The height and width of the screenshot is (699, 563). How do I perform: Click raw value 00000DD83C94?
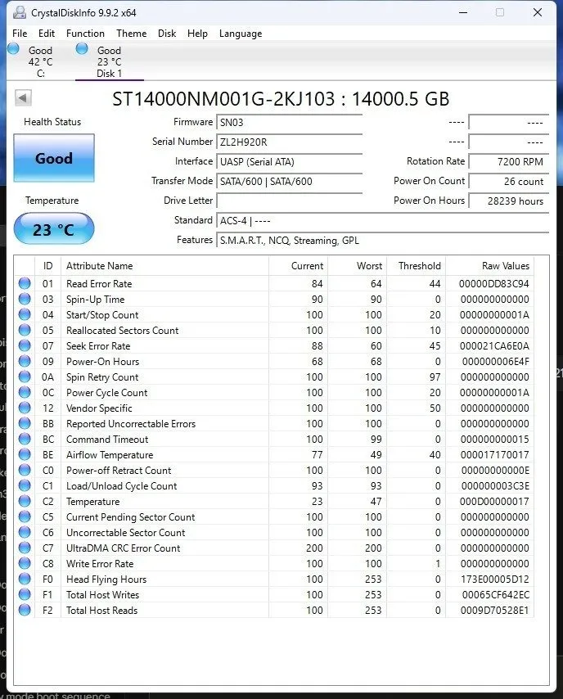[x=494, y=283]
